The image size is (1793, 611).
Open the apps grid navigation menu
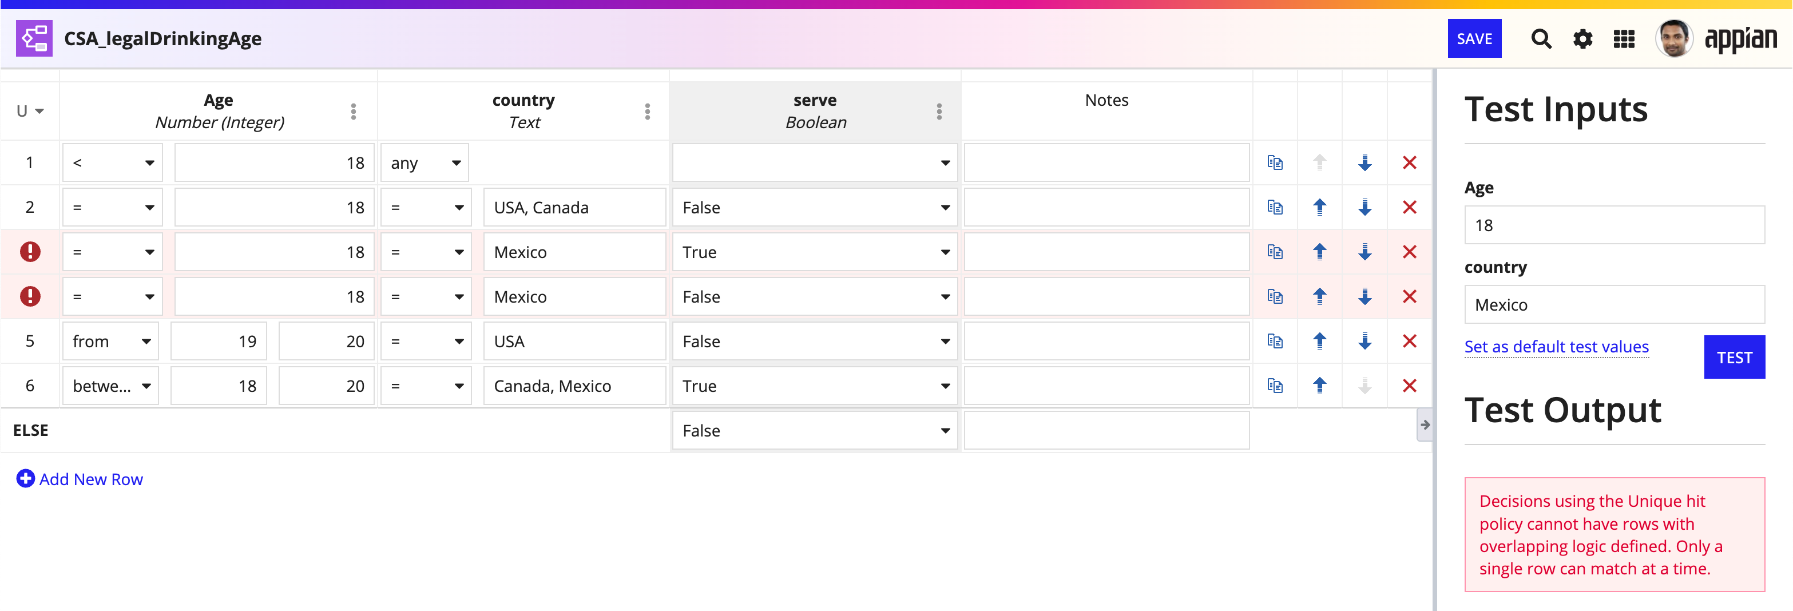(1624, 39)
